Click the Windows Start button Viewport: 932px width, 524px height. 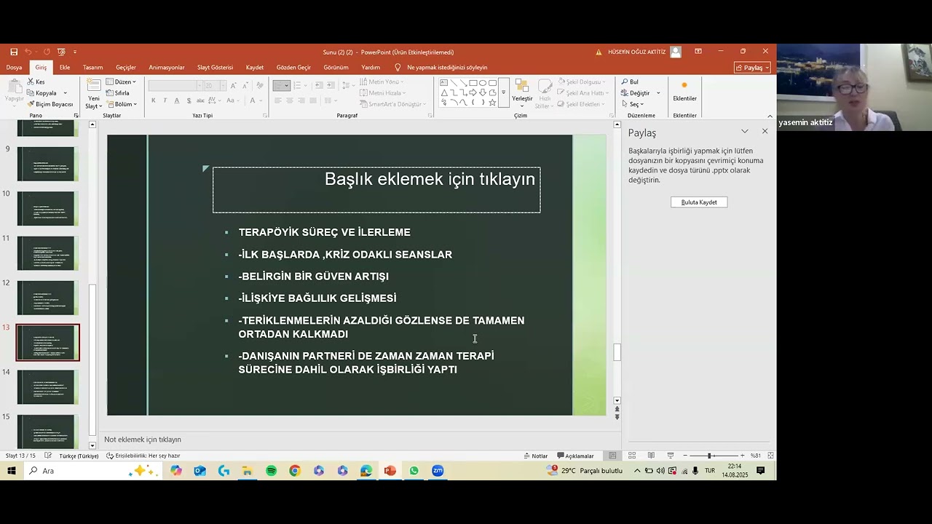pos(12,471)
